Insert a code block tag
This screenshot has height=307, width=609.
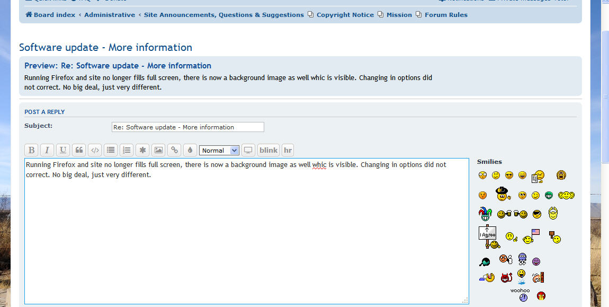95,150
